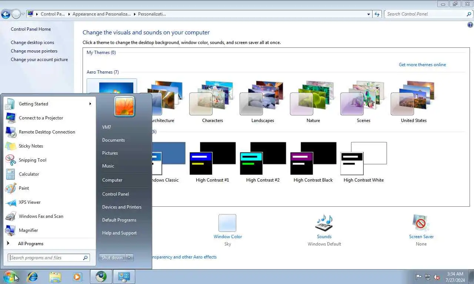Open Music from Start menu

(x=108, y=166)
